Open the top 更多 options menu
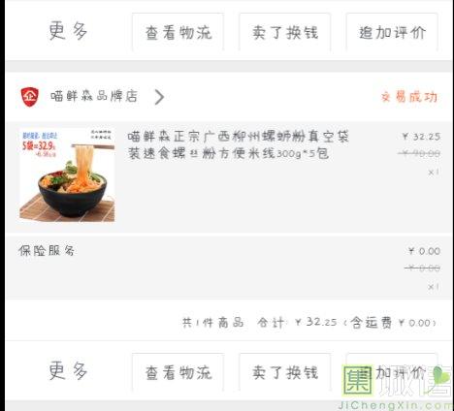This screenshot has height=411, width=454. [x=68, y=31]
